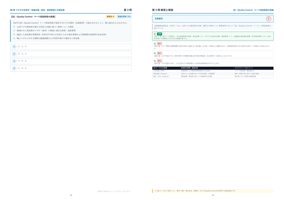
Task: Click the red circled ① answer number
Action: tap(268, 19)
